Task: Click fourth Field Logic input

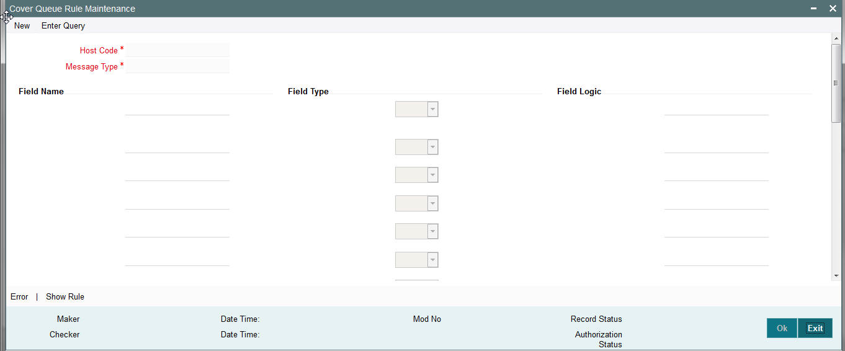Action: point(716,203)
